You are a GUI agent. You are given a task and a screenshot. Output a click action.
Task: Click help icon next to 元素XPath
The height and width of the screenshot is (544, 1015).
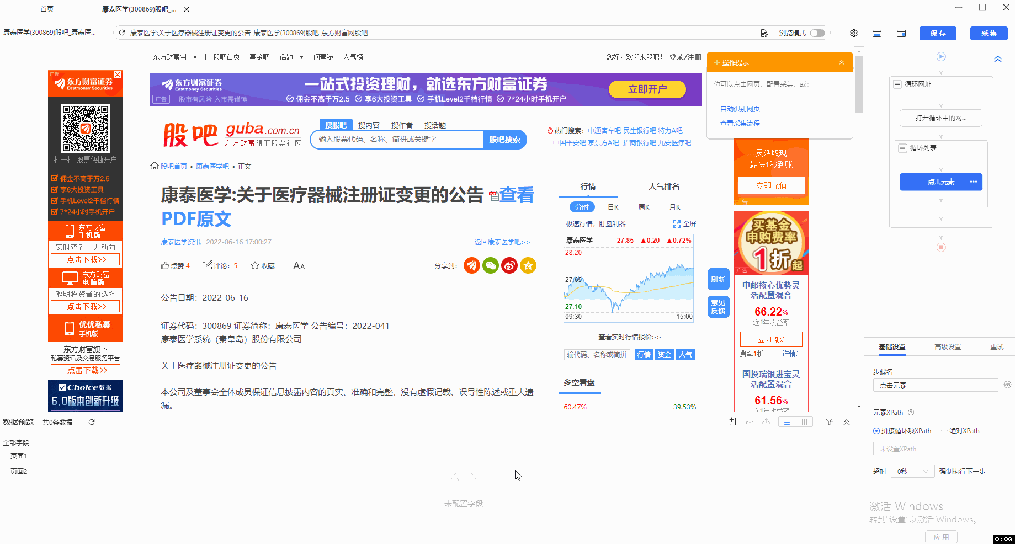point(911,413)
